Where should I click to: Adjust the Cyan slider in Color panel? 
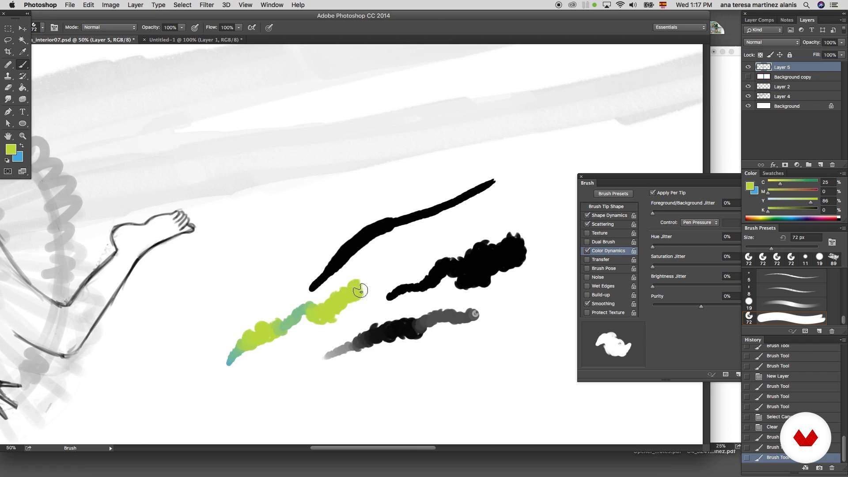[x=780, y=183]
